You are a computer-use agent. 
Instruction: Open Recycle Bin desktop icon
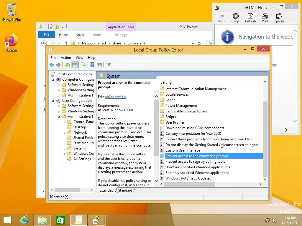coord(12,12)
